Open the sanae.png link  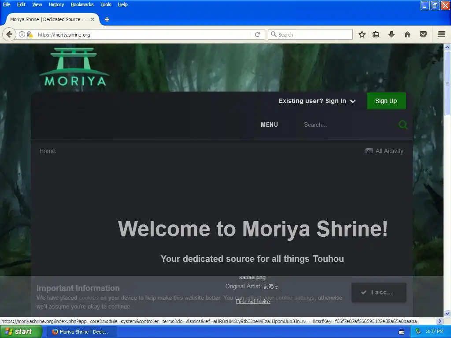(252, 277)
